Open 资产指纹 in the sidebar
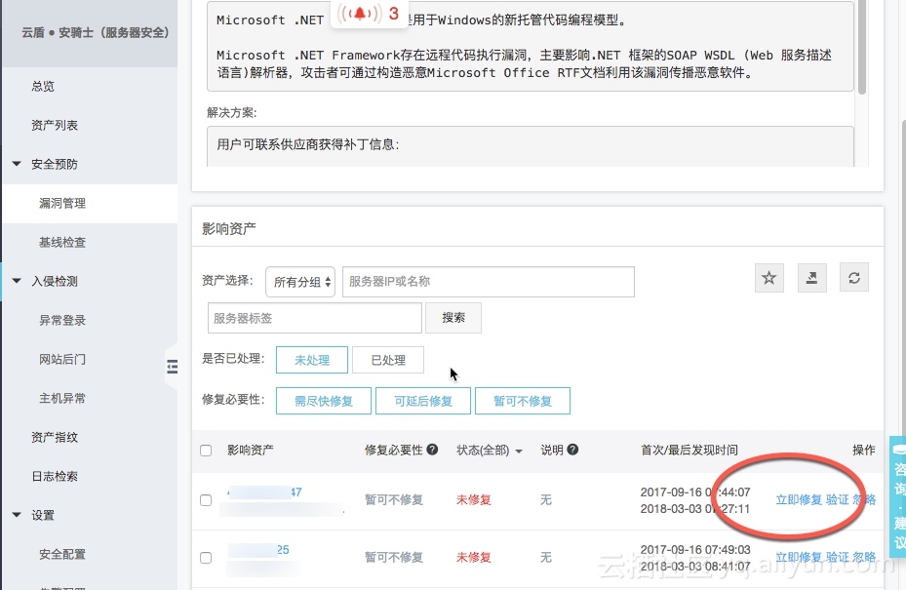 (55, 437)
